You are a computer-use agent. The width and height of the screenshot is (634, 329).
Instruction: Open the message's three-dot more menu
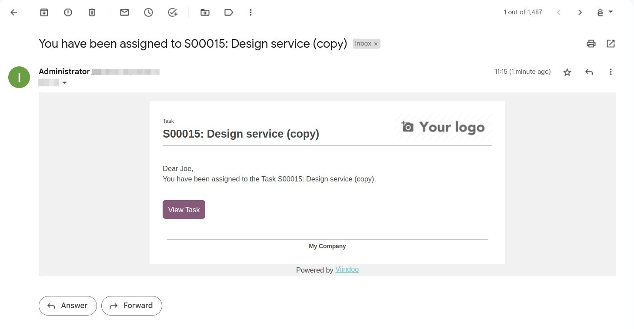click(611, 72)
